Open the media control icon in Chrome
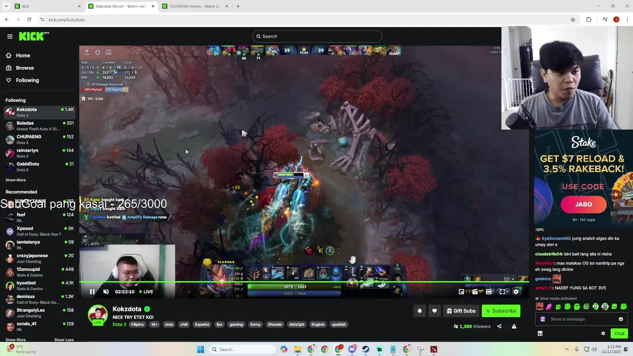Image resolution: width=633 pixels, height=356 pixels. click(605, 20)
